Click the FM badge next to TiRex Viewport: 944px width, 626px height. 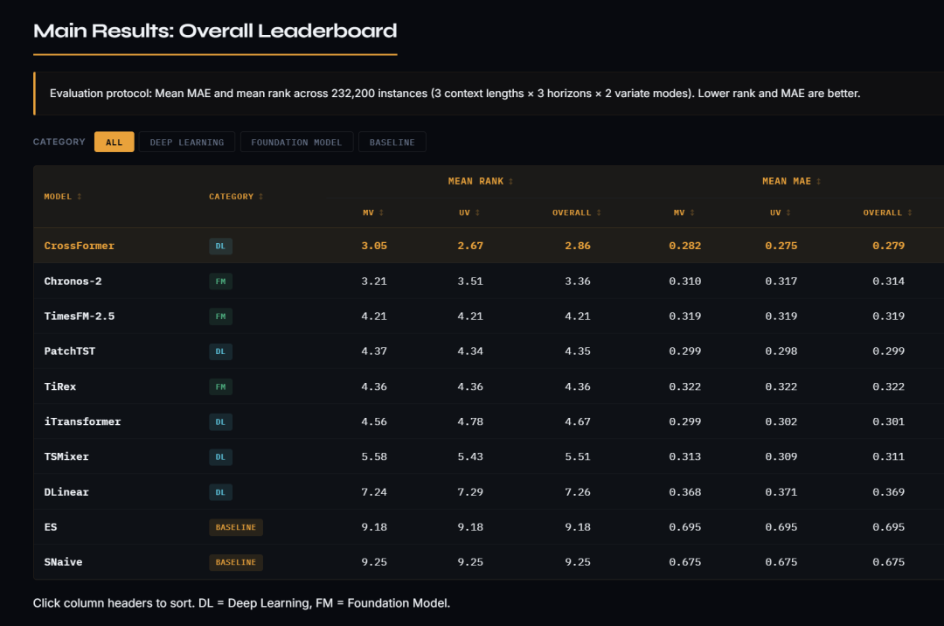point(220,386)
